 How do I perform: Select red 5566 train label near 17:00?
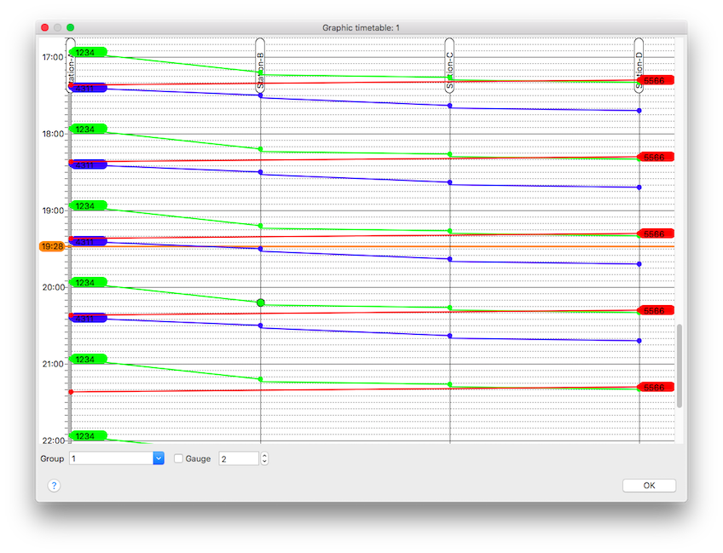(x=655, y=80)
